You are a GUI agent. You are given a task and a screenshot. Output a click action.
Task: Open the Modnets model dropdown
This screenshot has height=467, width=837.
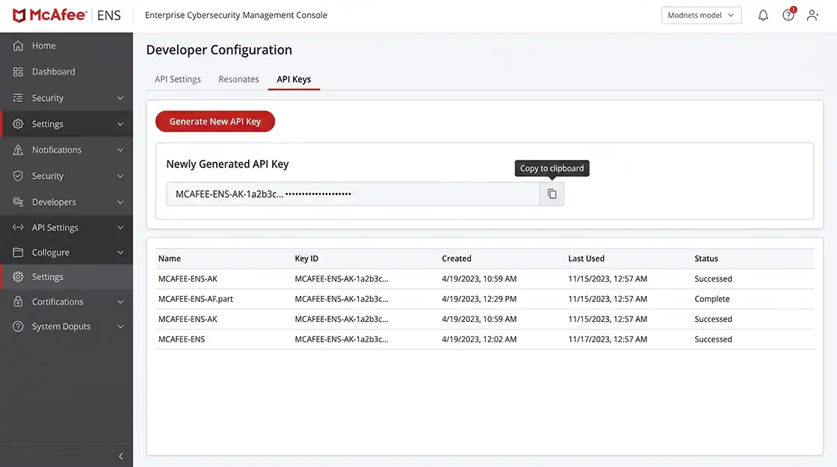pyautogui.click(x=701, y=16)
